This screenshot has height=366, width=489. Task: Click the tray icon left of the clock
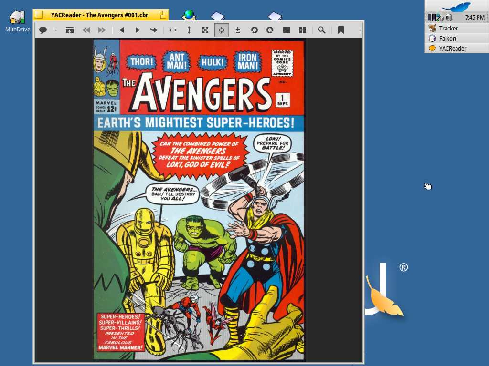(x=449, y=18)
